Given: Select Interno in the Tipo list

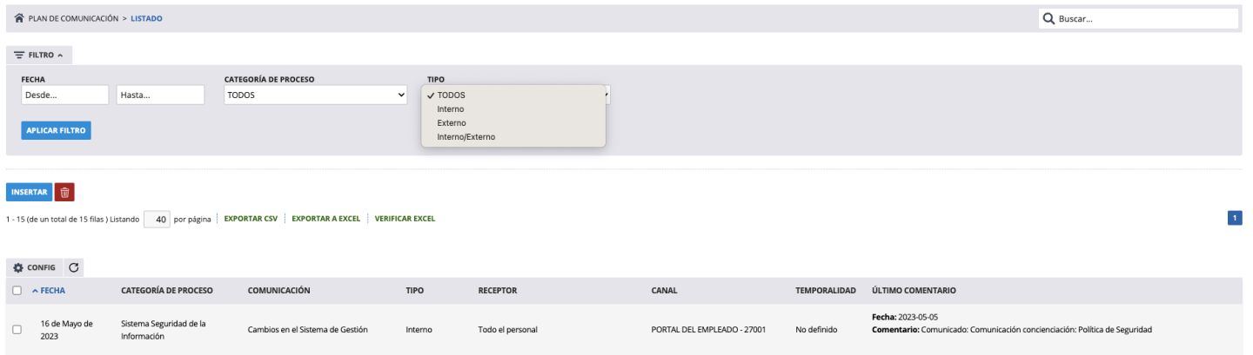Looking at the screenshot, I should click(451, 109).
